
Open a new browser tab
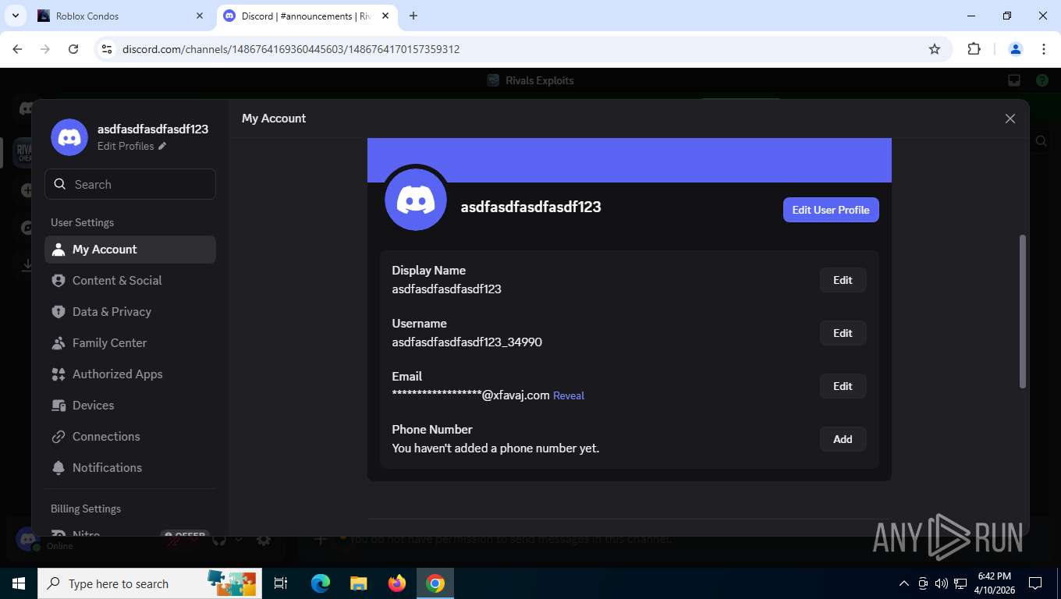click(413, 16)
